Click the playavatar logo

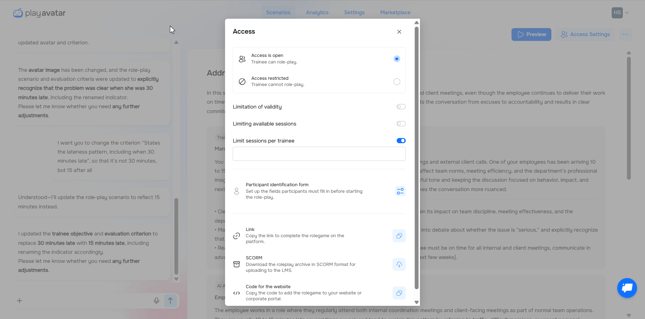click(x=39, y=13)
